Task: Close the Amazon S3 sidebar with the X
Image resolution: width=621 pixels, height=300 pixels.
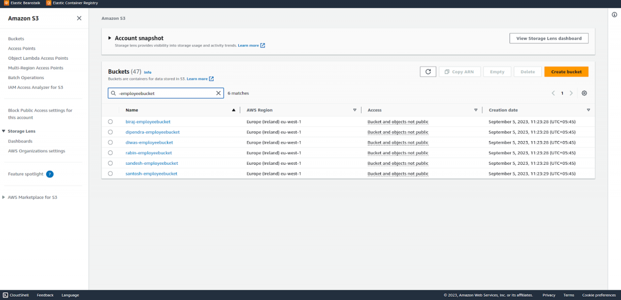Action: [79, 18]
